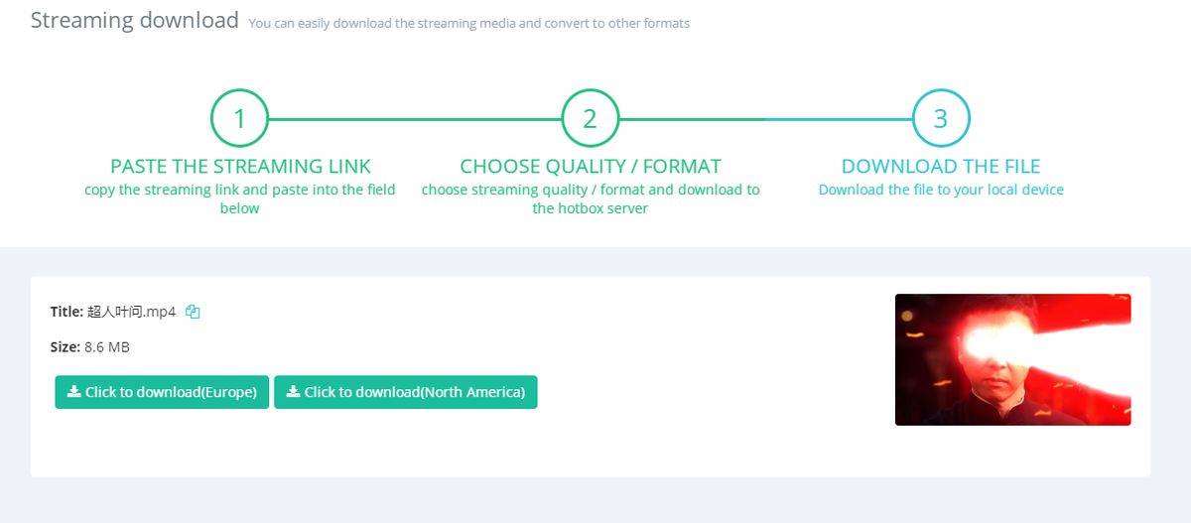This screenshot has width=1191, height=523.
Task: Go to PASTE THE STREAMING LINK step
Action: [x=240, y=166]
